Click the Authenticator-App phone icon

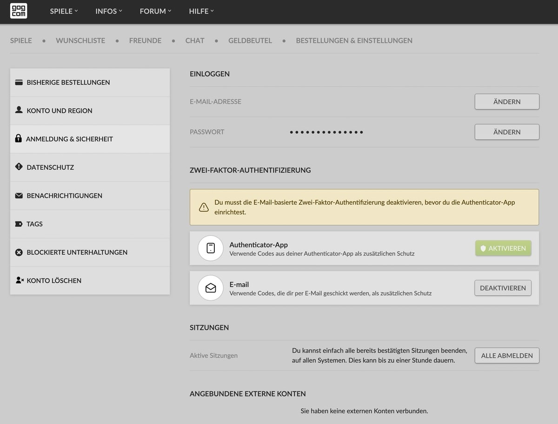tap(211, 248)
